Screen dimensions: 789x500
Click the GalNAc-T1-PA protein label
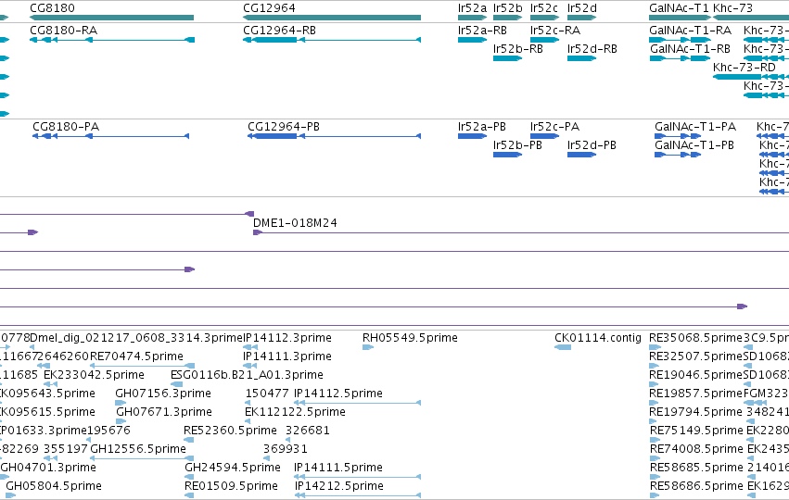pyautogui.click(x=695, y=127)
